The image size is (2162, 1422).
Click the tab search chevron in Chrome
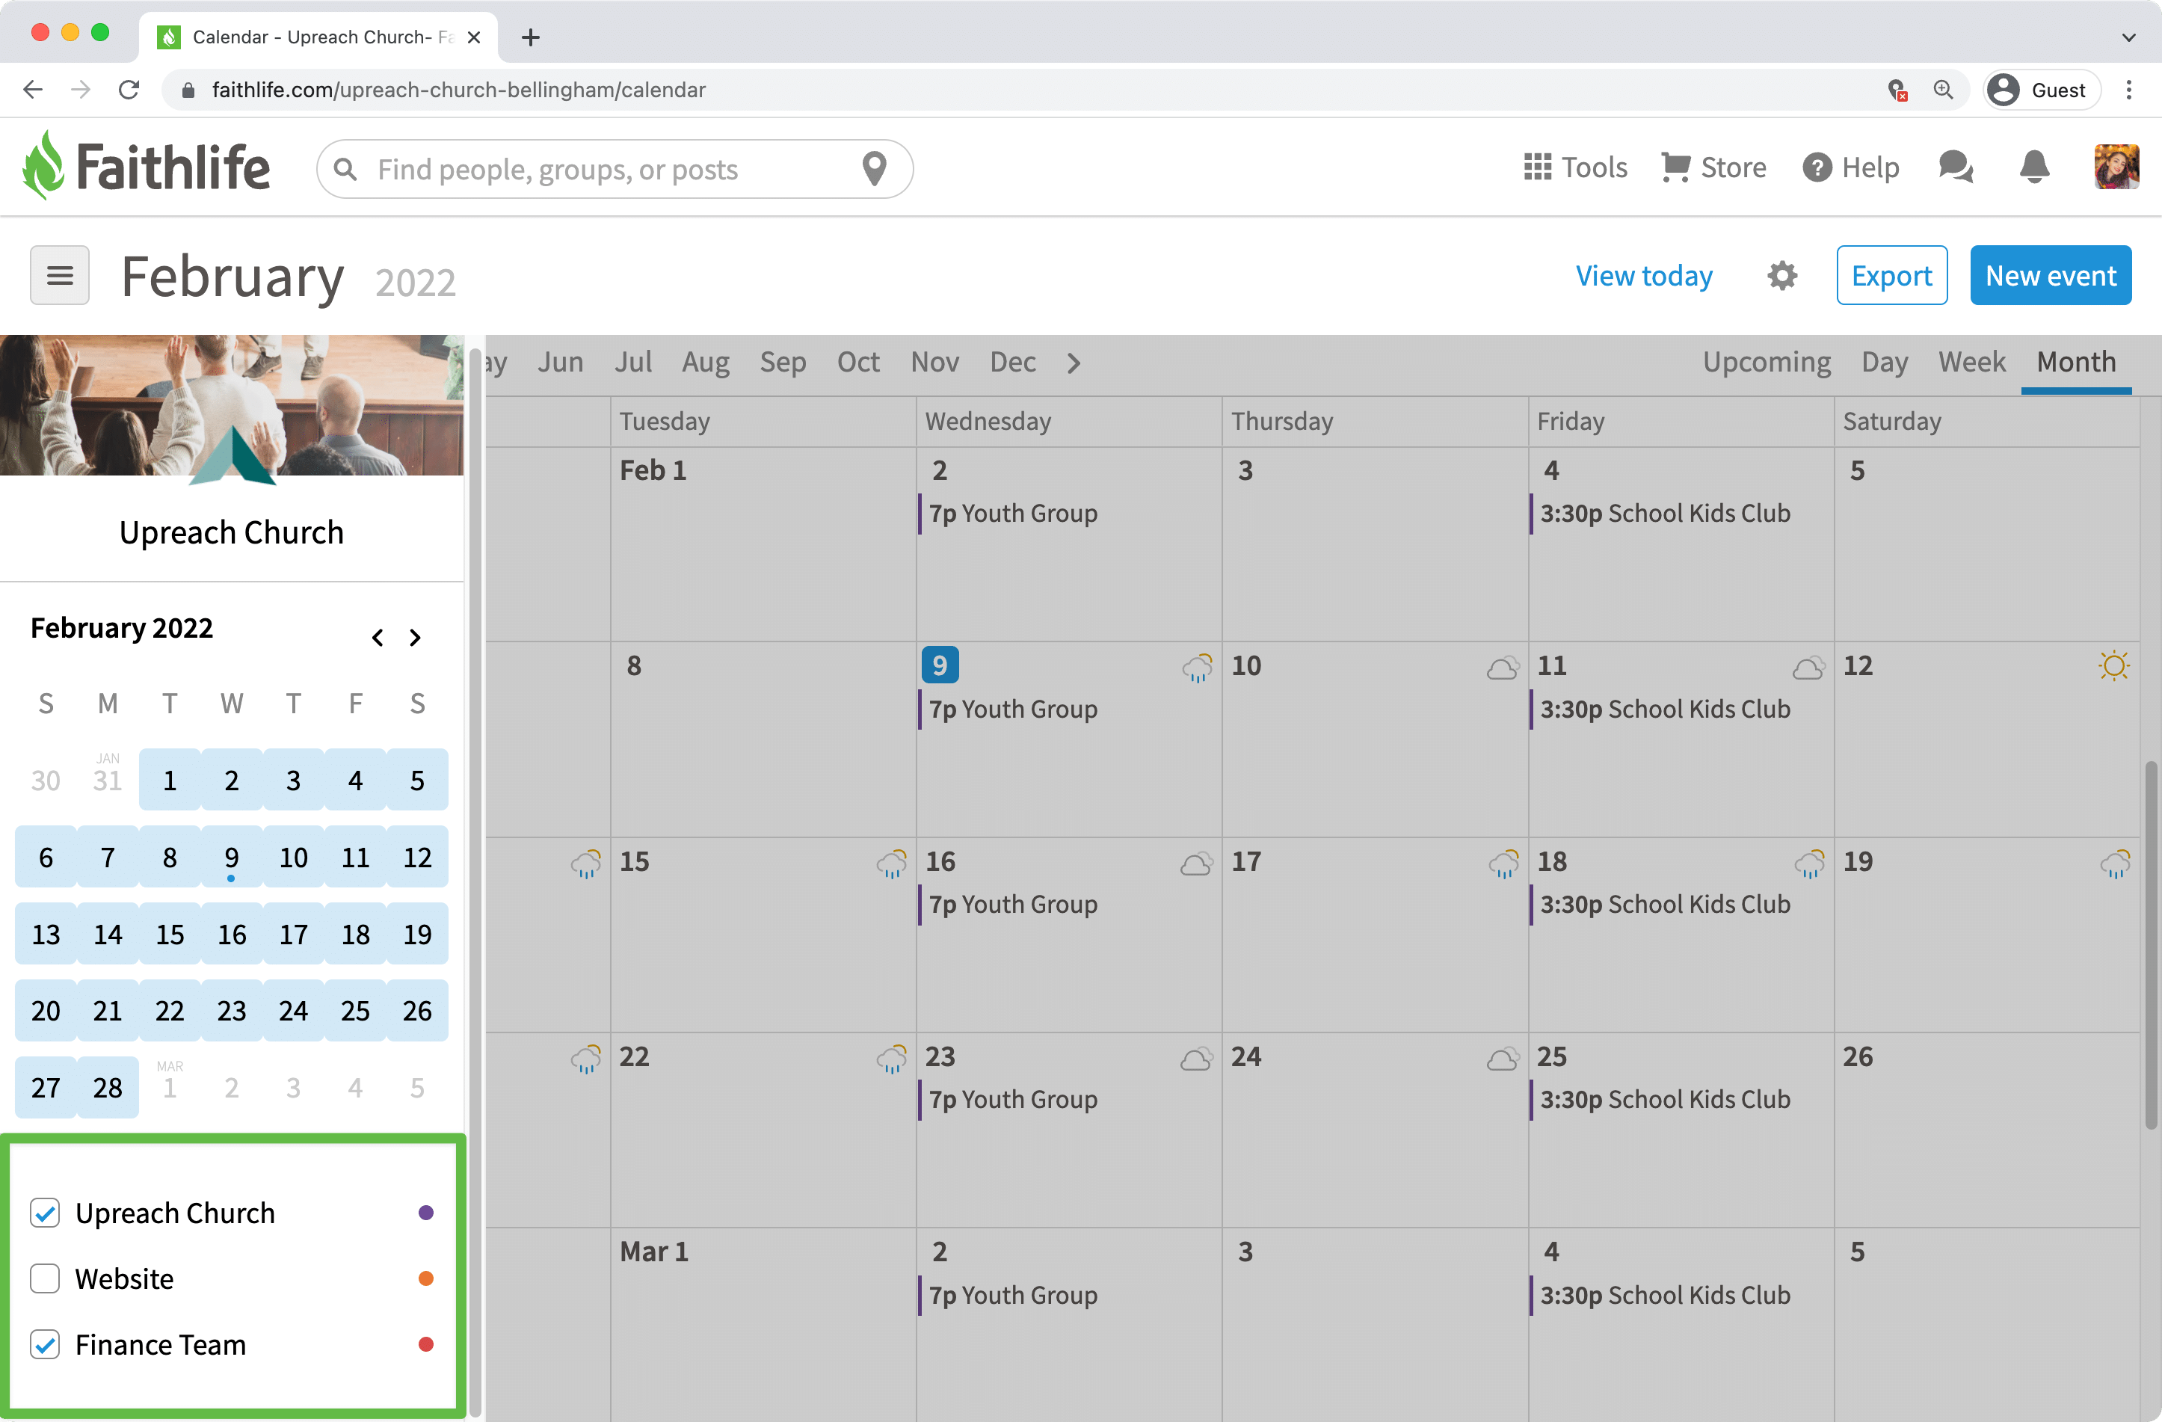(2128, 37)
